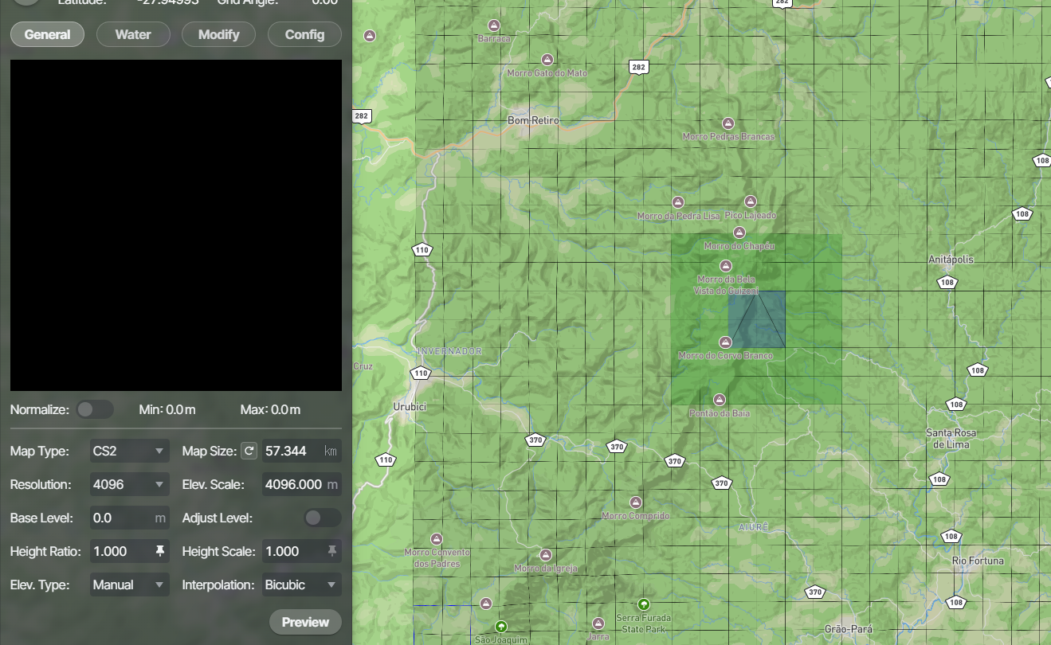Switch to the Water tab
This screenshot has width=1051, height=645.
[132, 34]
